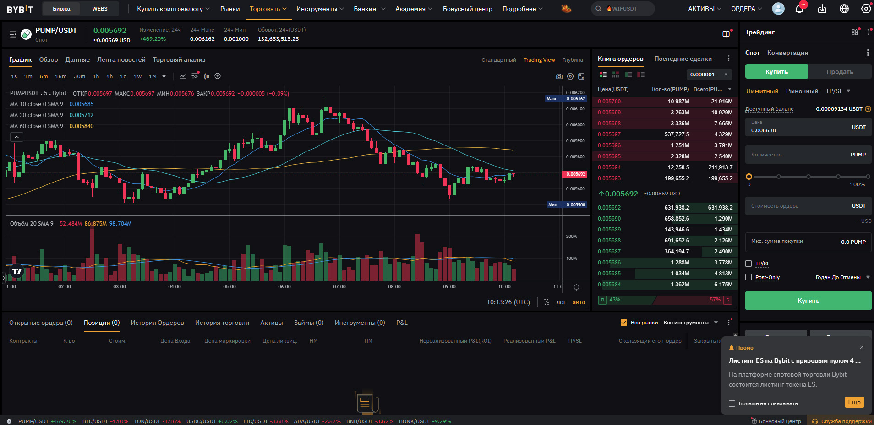Set order amount slider to 100%
This screenshot has width=874, height=425.
point(868,177)
